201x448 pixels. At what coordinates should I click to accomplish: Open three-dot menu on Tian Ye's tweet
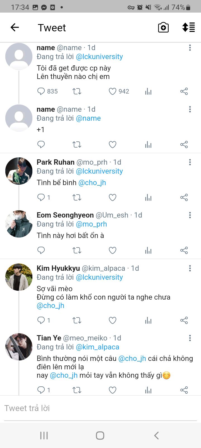(190, 338)
